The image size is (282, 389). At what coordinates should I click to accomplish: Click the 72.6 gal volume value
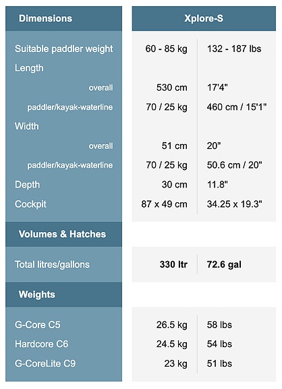(224, 265)
